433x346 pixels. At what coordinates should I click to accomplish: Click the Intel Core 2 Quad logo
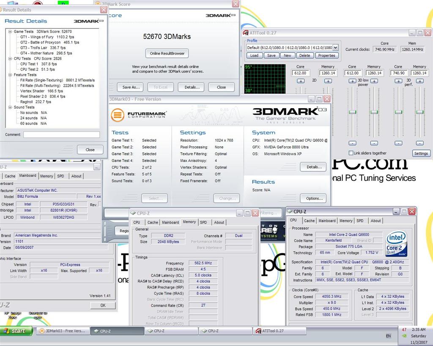click(x=396, y=244)
